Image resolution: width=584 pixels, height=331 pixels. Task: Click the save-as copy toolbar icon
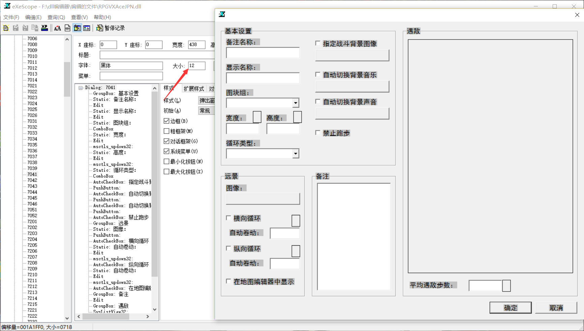tap(35, 28)
